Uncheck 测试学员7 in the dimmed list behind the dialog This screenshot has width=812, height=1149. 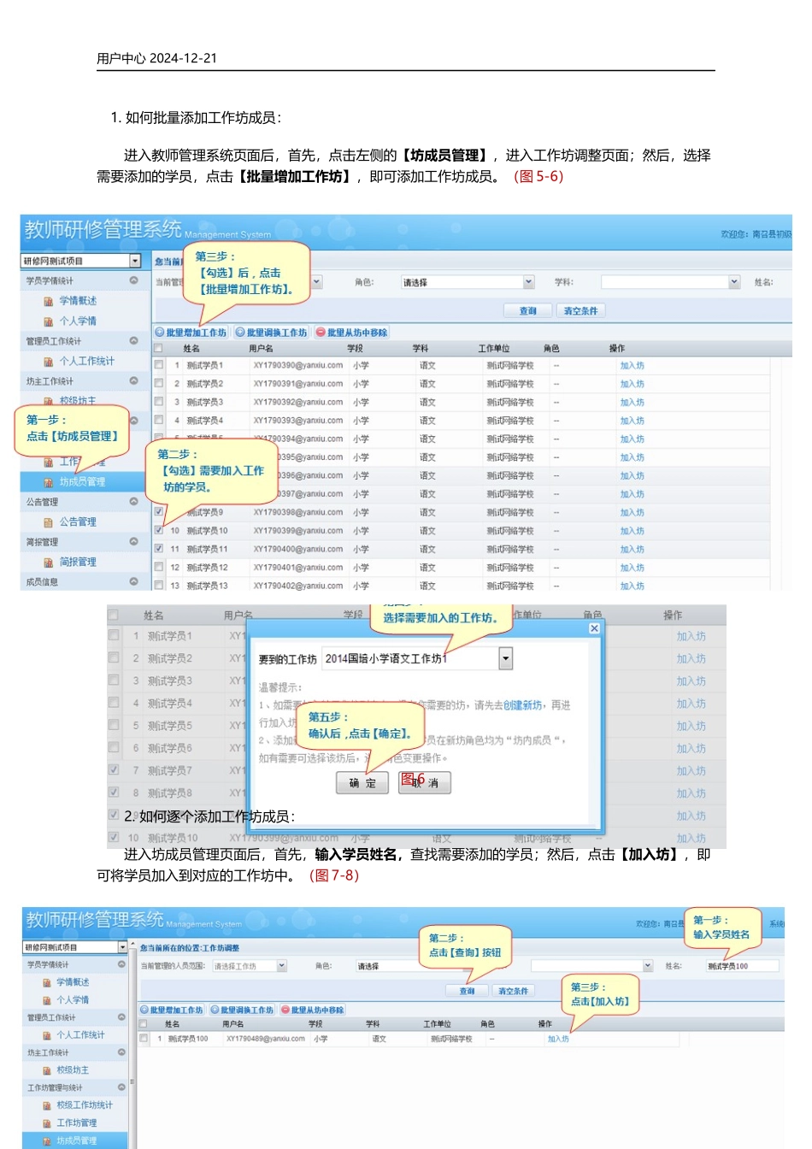click(114, 769)
